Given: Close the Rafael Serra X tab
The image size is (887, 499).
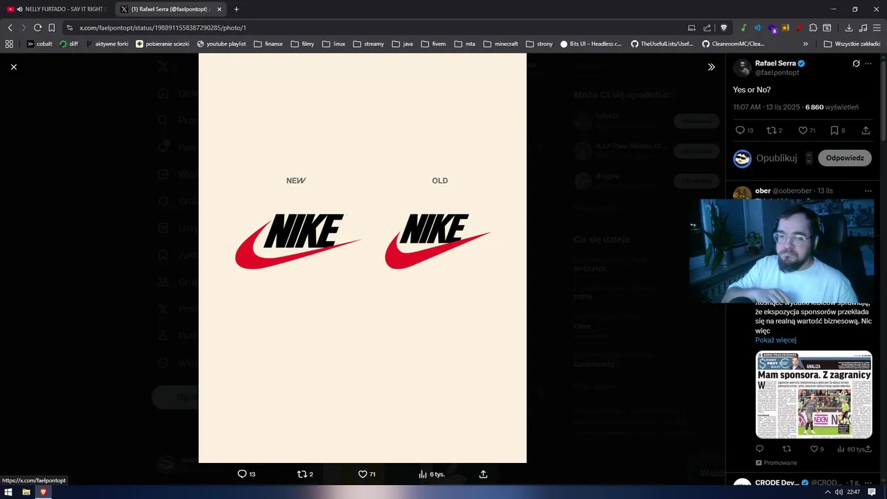Looking at the screenshot, I should point(220,9).
